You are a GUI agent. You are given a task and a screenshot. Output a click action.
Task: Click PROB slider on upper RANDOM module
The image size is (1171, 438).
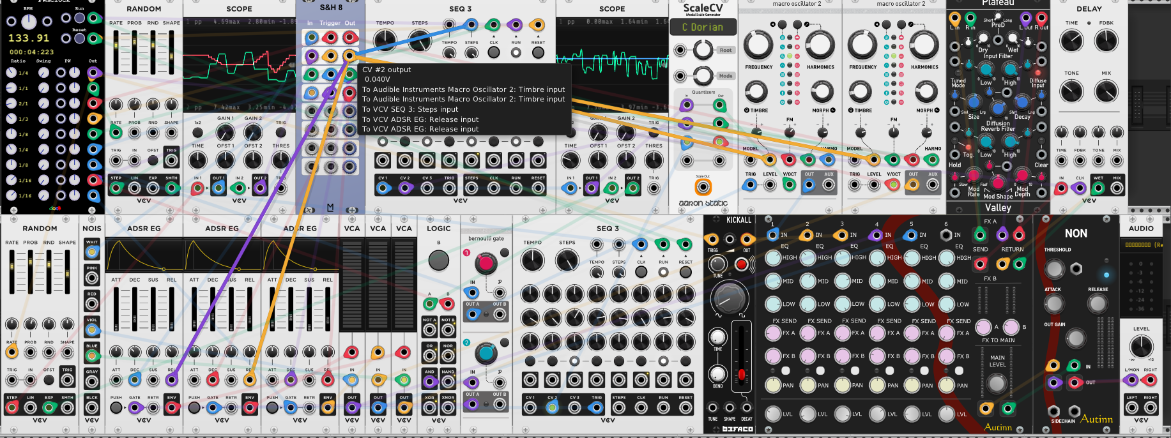coord(134,52)
